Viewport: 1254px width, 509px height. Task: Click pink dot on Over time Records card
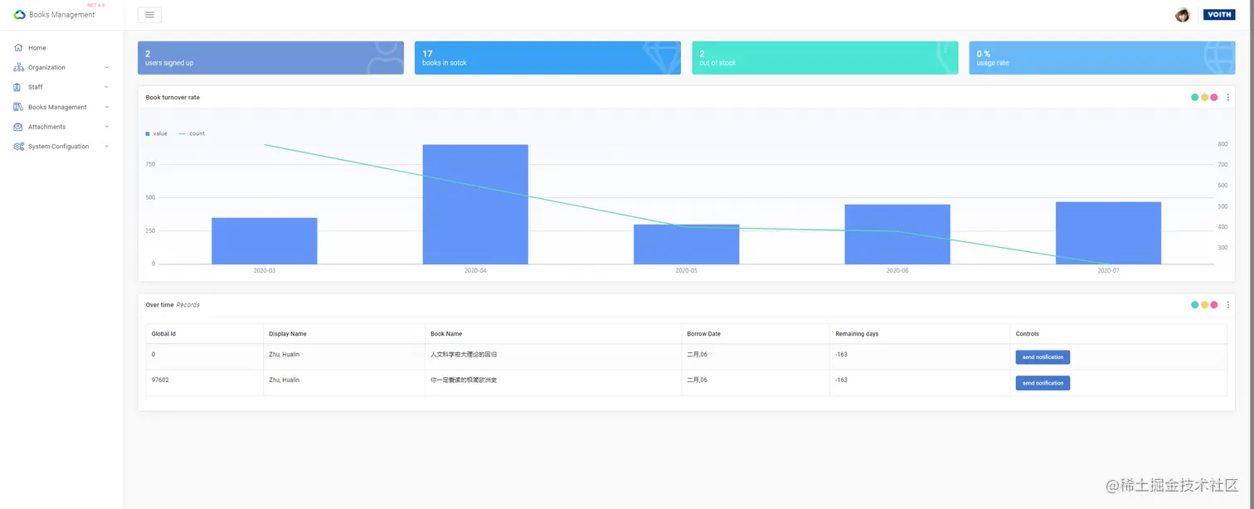1214,304
